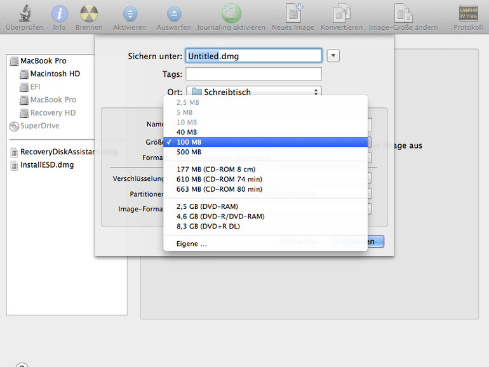Viewport: 489px width, 367px height.
Task: Click the Journaling aktivieren icon
Action: coord(231,13)
